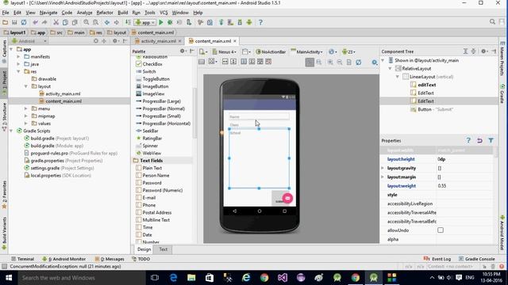This screenshot has height=285, width=508.
Task: Open API level 23 dropdown
Action: (348, 51)
